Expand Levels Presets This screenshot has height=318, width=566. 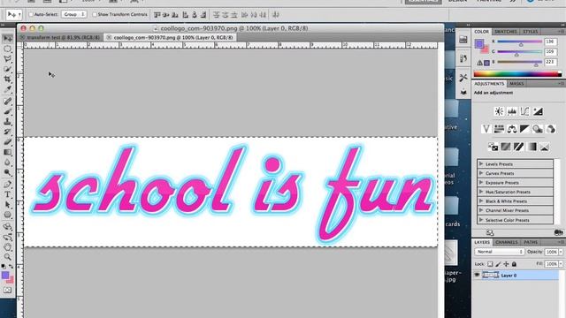point(481,163)
